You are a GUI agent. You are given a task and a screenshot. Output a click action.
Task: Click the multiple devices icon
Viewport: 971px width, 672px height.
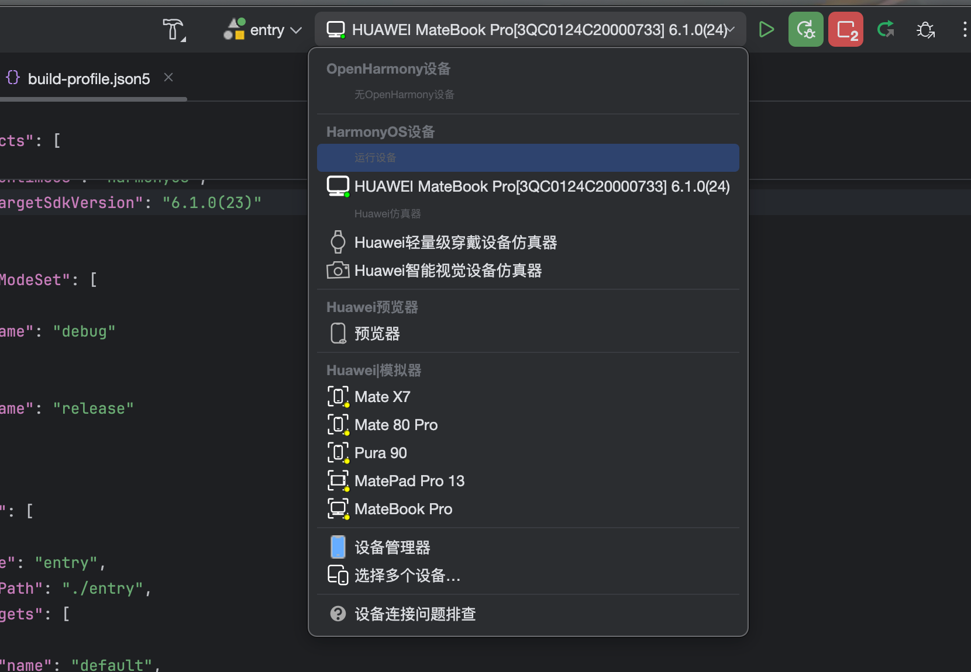click(x=338, y=575)
